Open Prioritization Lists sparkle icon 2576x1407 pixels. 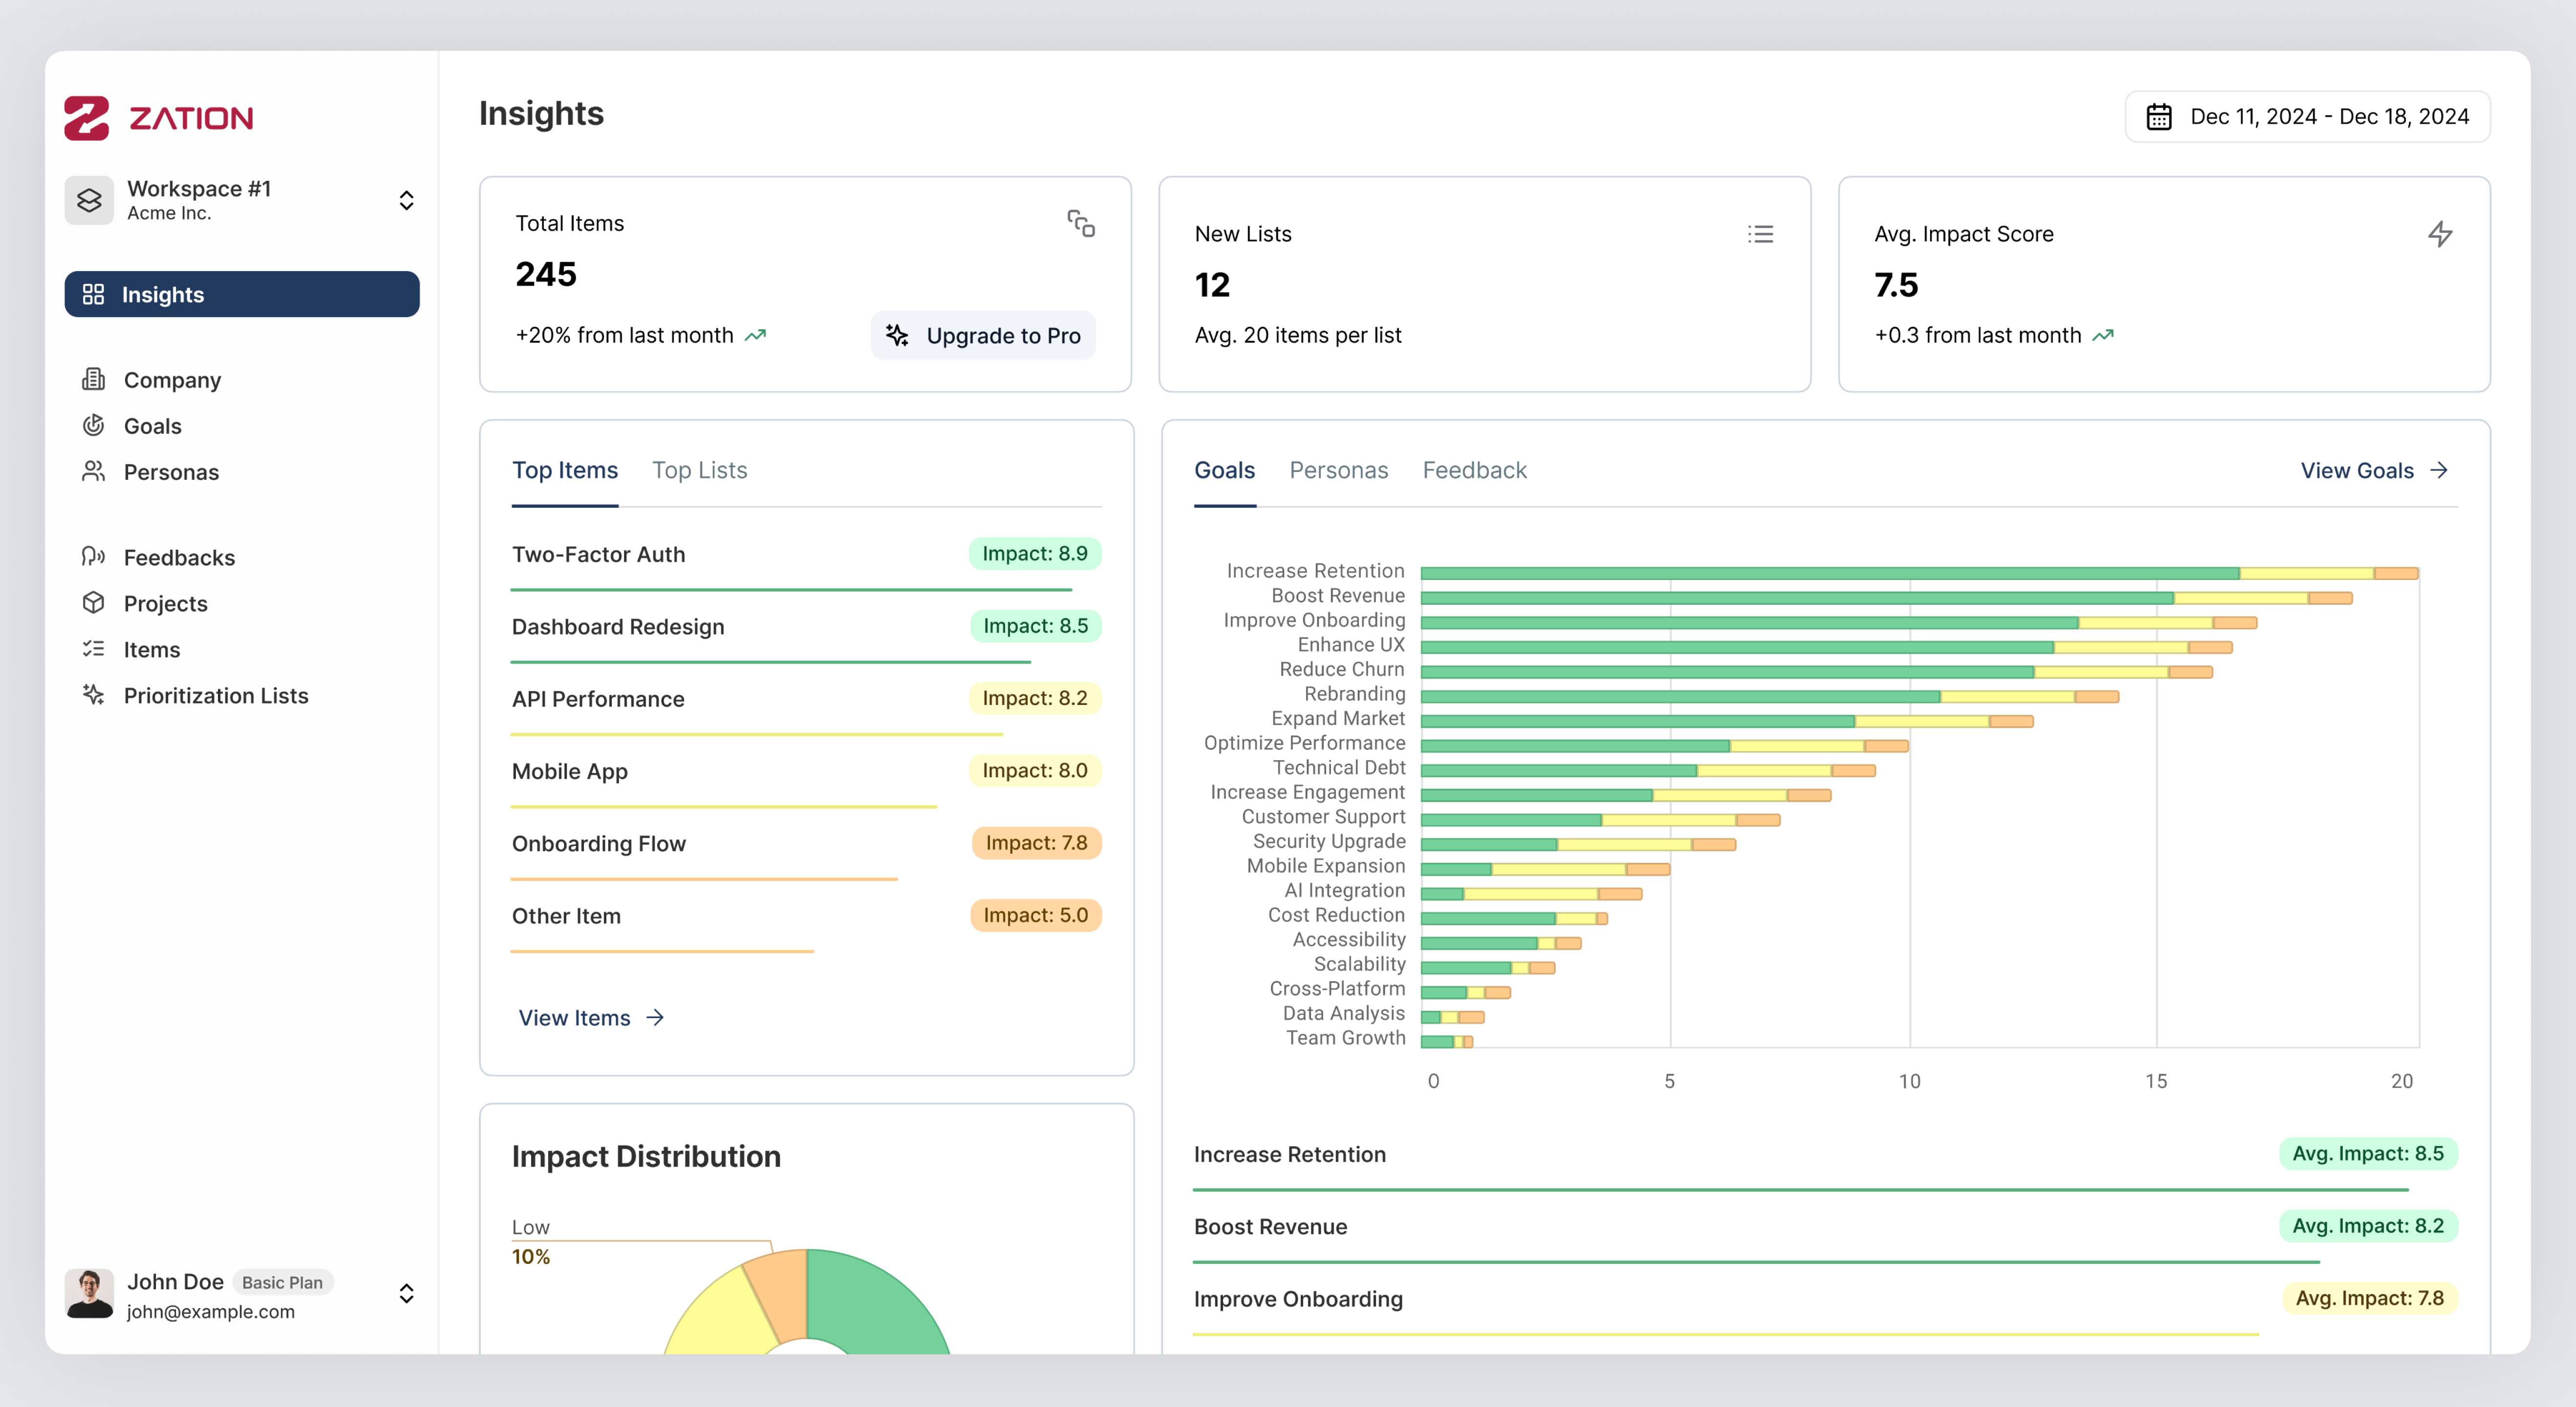93,695
